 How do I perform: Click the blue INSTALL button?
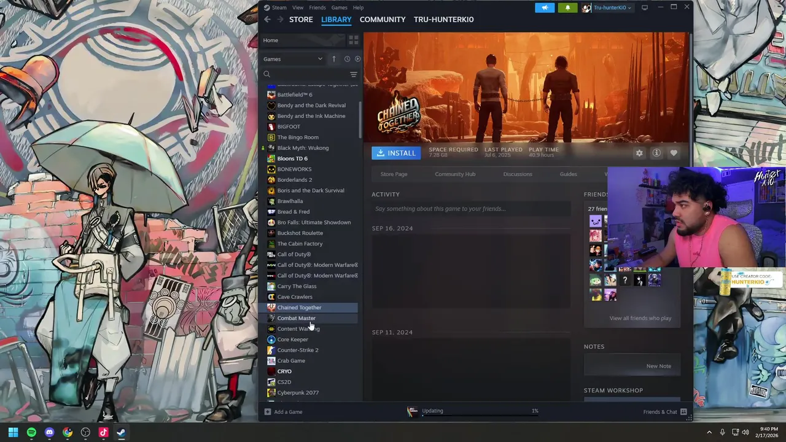tap(396, 153)
